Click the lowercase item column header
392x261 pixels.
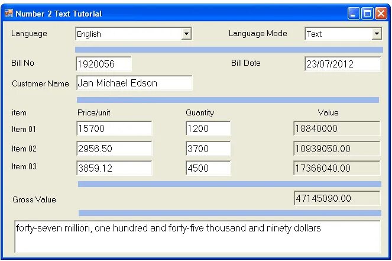[19, 112]
